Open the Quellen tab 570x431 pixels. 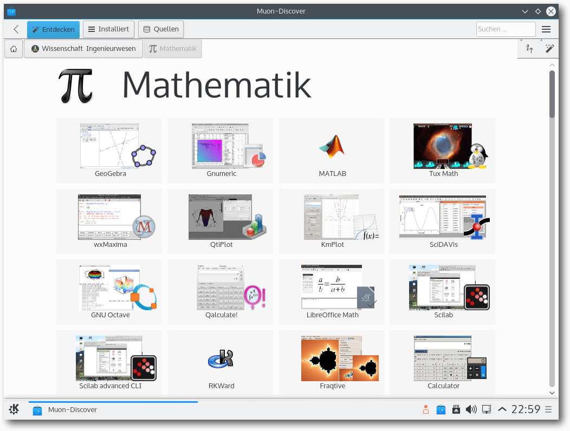click(x=161, y=29)
